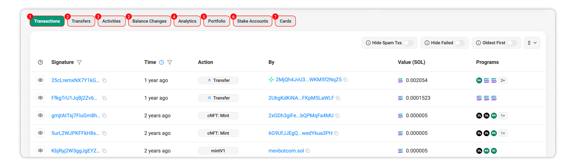Open the Time column filter
Image resolution: width=576 pixels, height=166 pixels.
[x=170, y=62]
